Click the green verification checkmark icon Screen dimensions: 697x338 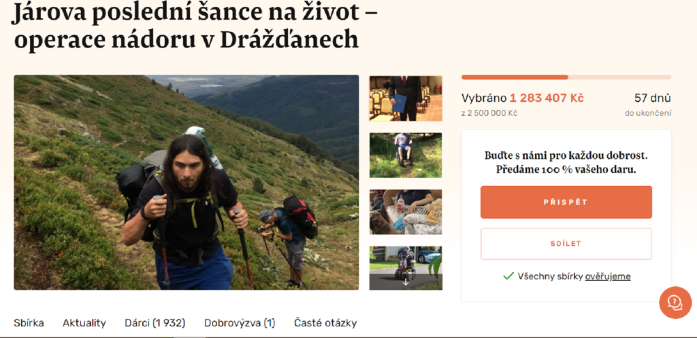tap(508, 276)
